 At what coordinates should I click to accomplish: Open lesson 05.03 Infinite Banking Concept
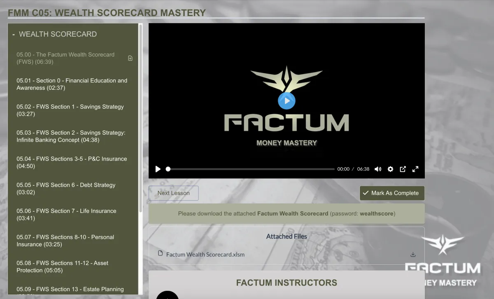pyautogui.click(x=71, y=136)
